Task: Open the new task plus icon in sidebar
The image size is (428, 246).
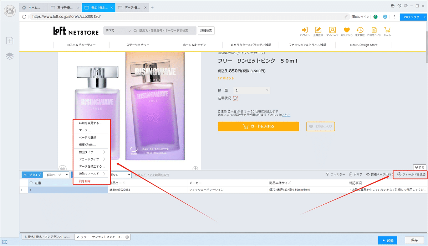Action: pos(10,41)
